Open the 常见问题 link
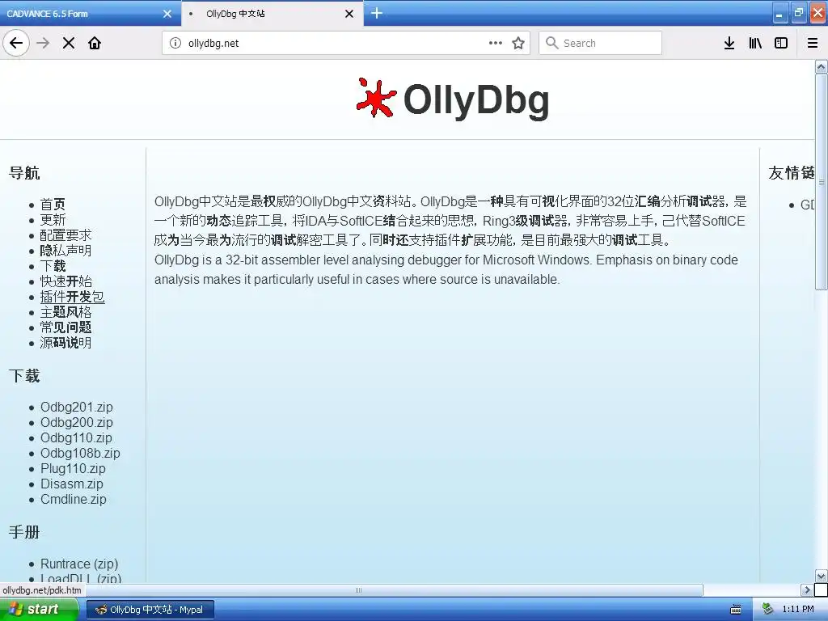The height and width of the screenshot is (621, 828). pyautogui.click(x=66, y=327)
